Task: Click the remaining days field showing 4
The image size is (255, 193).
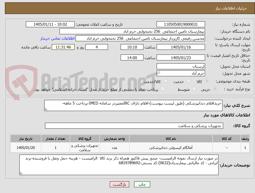Action: 97,47
